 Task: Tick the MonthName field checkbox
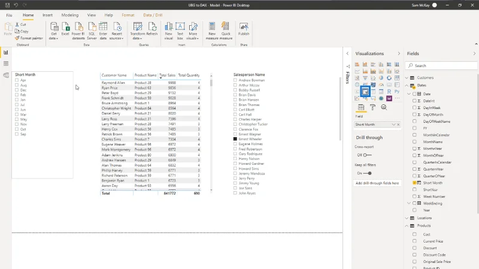[x=414, y=141]
